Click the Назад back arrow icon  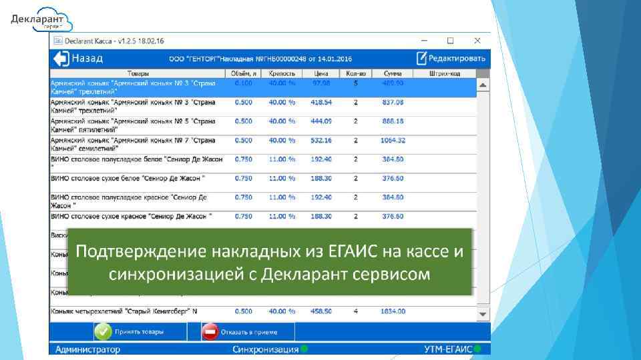click(61, 59)
